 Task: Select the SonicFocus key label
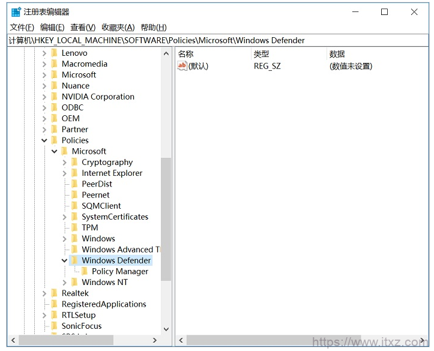tap(82, 326)
